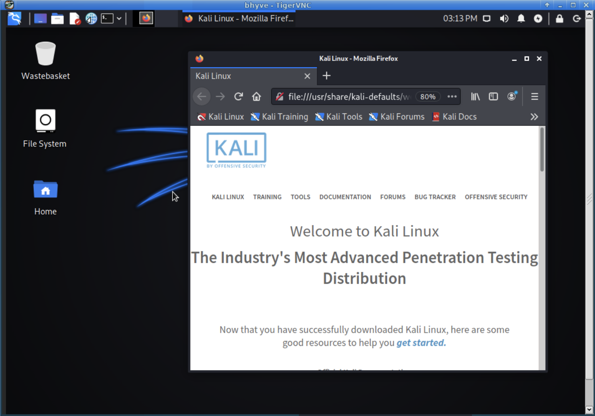Image resolution: width=595 pixels, height=416 pixels.
Task: Go back one page in Firefox
Action: pyautogui.click(x=202, y=97)
